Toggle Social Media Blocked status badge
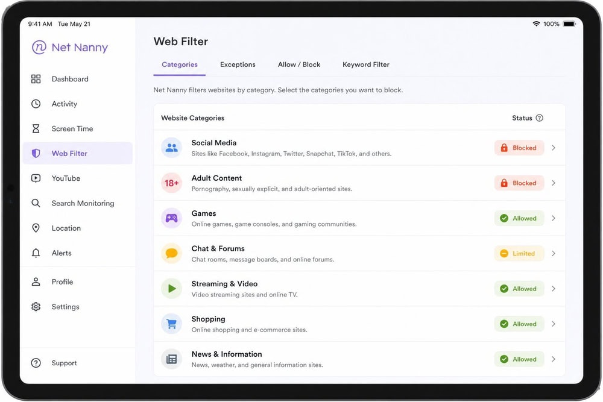 point(519,148)
